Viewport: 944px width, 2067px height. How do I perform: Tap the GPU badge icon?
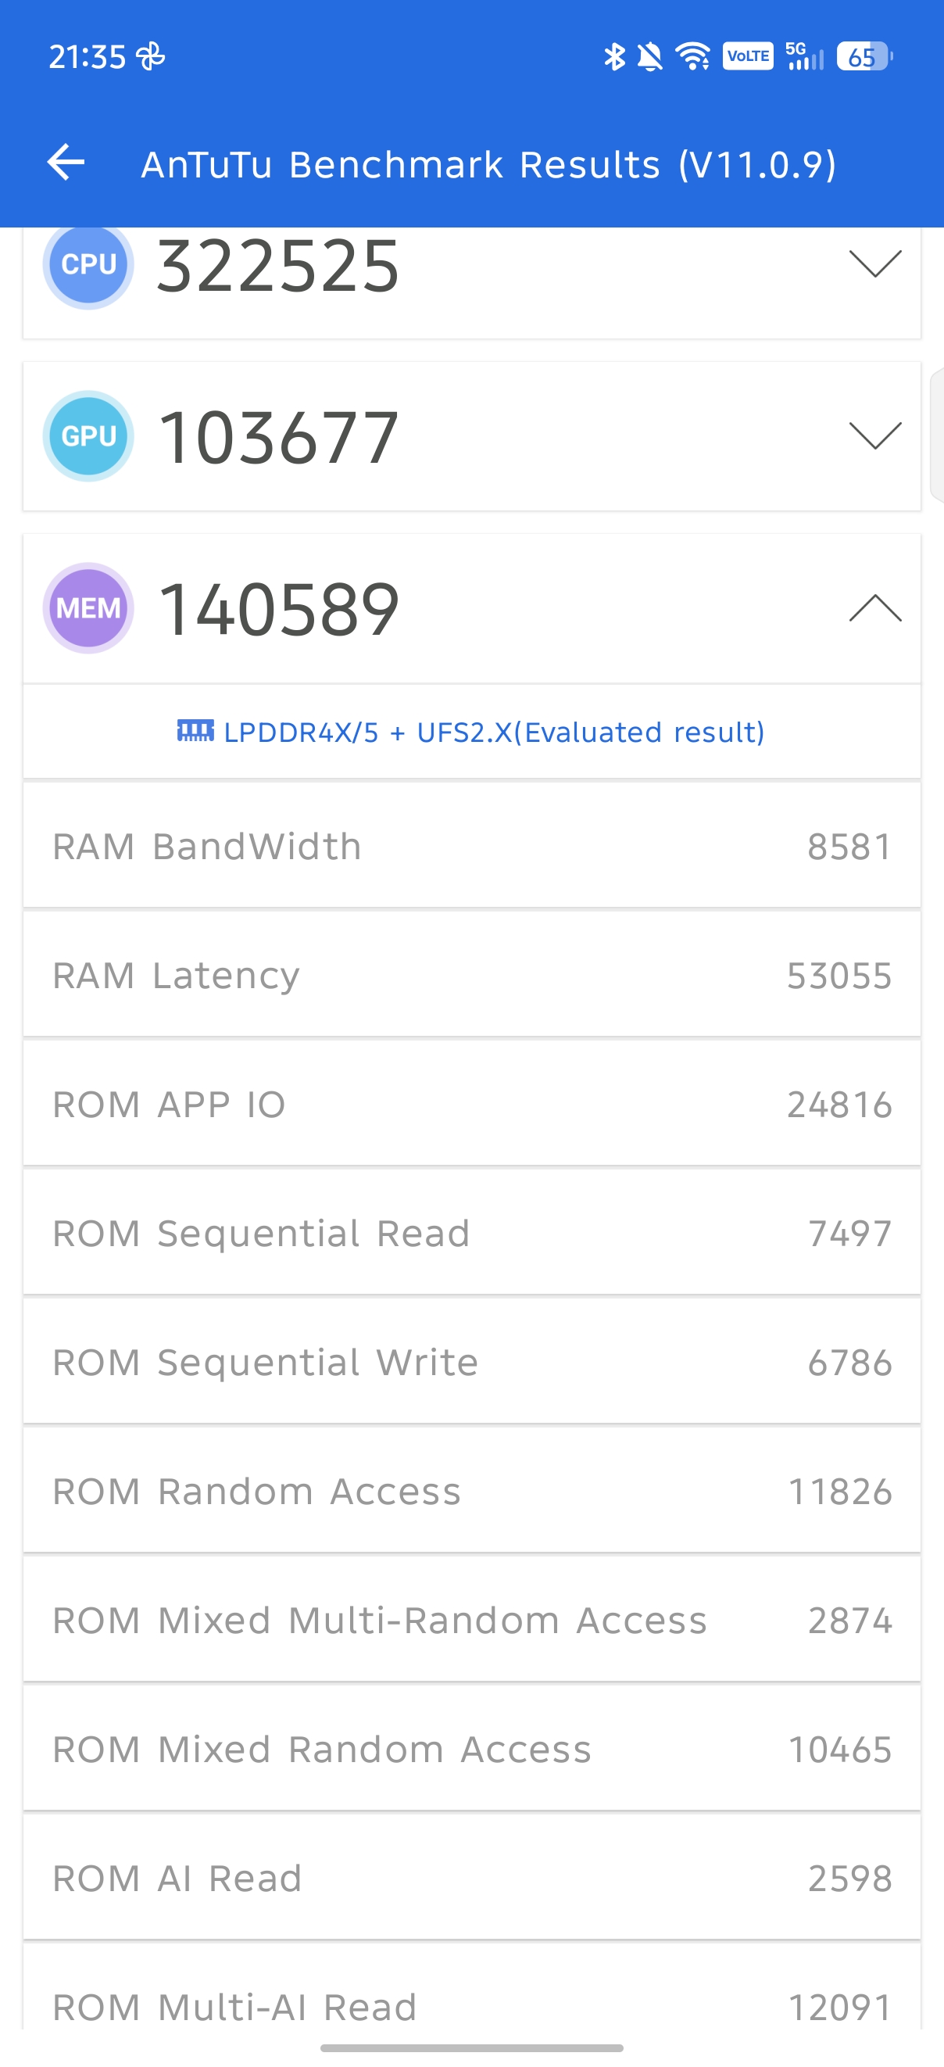(88, 436)
